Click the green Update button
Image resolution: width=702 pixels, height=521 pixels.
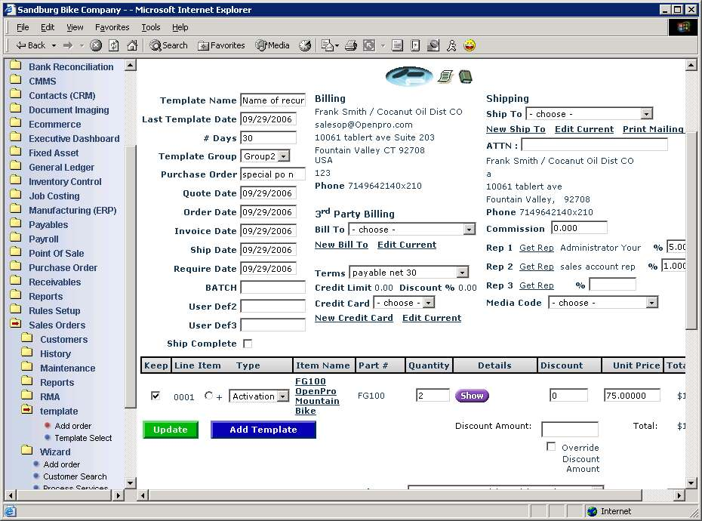tap(171, 430)
